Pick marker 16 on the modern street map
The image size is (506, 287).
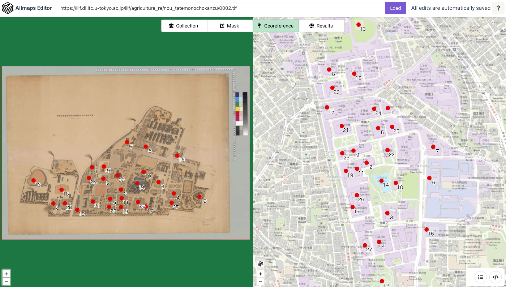(x=426, y=230)
